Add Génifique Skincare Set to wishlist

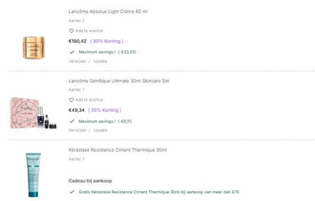(89, 100)
